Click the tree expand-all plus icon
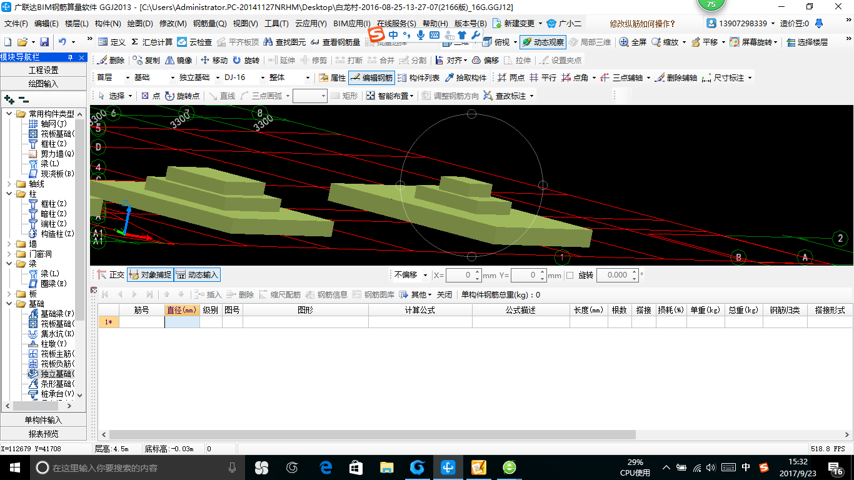Screen dimensions: 854x480 pos(9,99)
